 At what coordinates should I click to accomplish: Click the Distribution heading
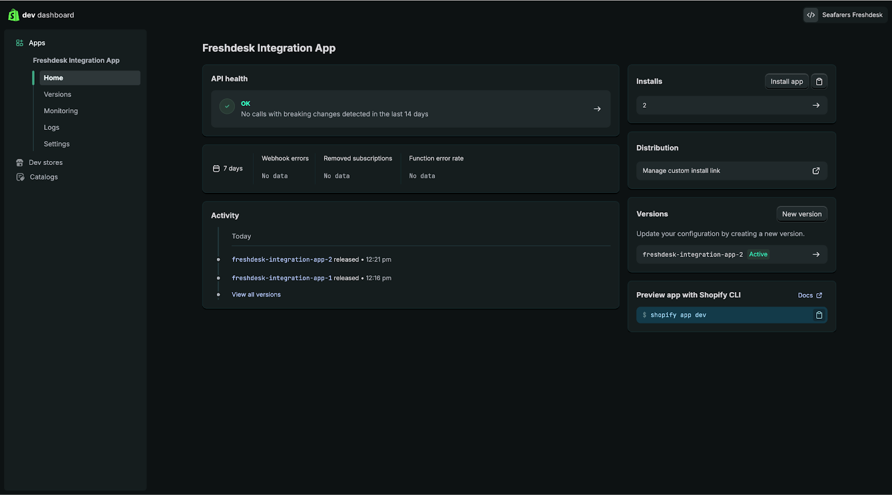657,148
